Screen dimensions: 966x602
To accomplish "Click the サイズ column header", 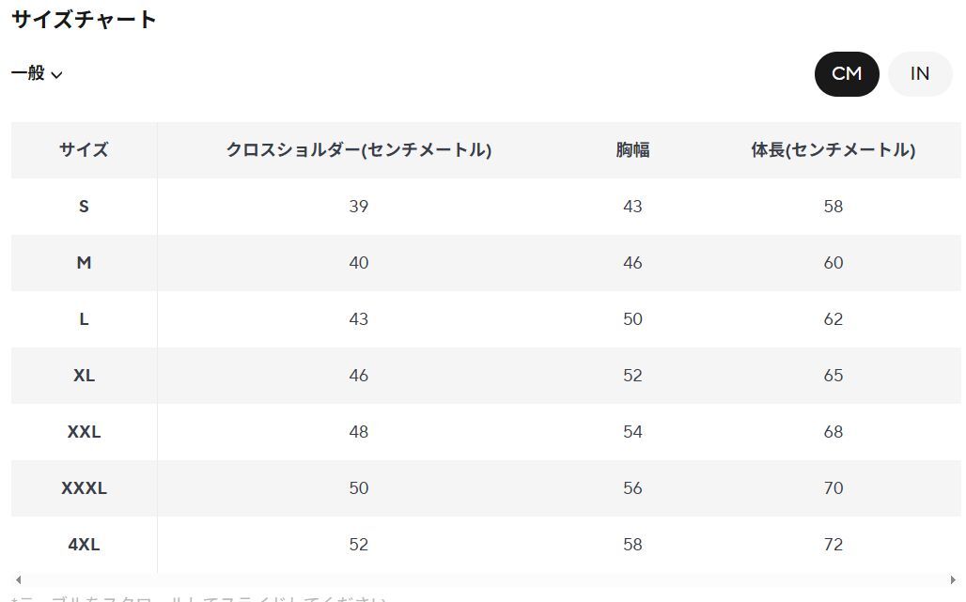I will (84, 149).
